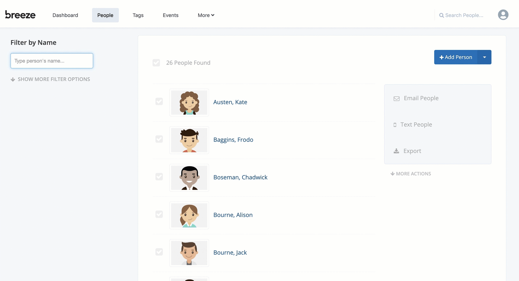The image size is (519, 281).
Task: Click the Export download icon
Action: [396, 151]
